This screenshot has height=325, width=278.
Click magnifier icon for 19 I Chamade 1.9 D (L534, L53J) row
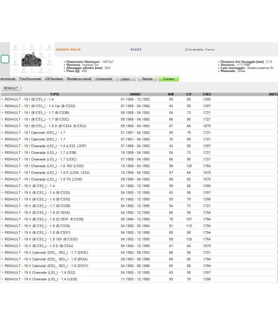click(x=2, y=173)
